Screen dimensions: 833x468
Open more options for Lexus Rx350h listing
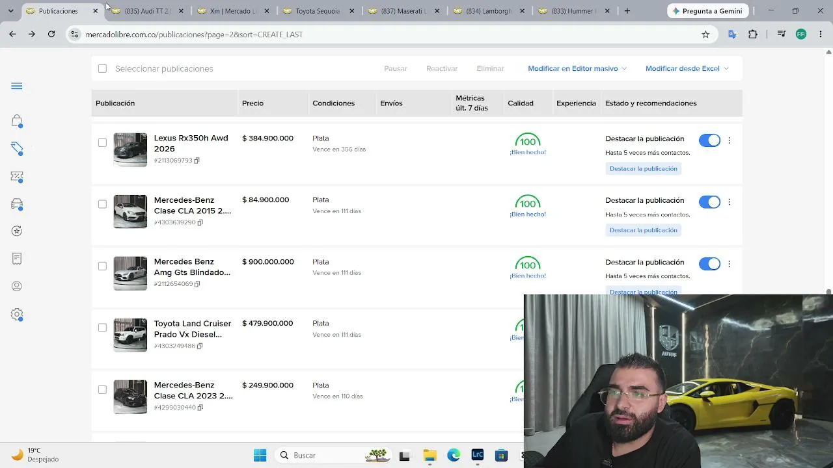pos(729,140)
